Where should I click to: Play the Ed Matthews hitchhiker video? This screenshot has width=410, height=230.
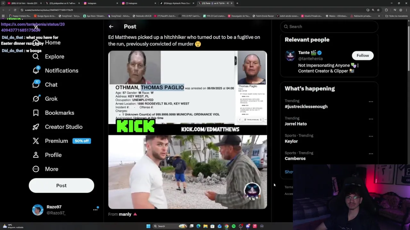click(187, 130)
